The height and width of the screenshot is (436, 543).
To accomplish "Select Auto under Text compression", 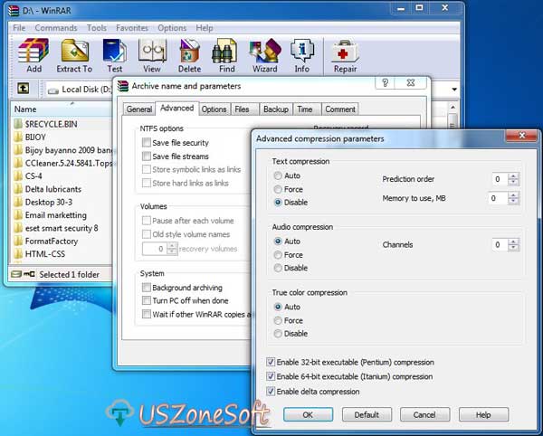I will pyautogui.click(x=278, y=175).
